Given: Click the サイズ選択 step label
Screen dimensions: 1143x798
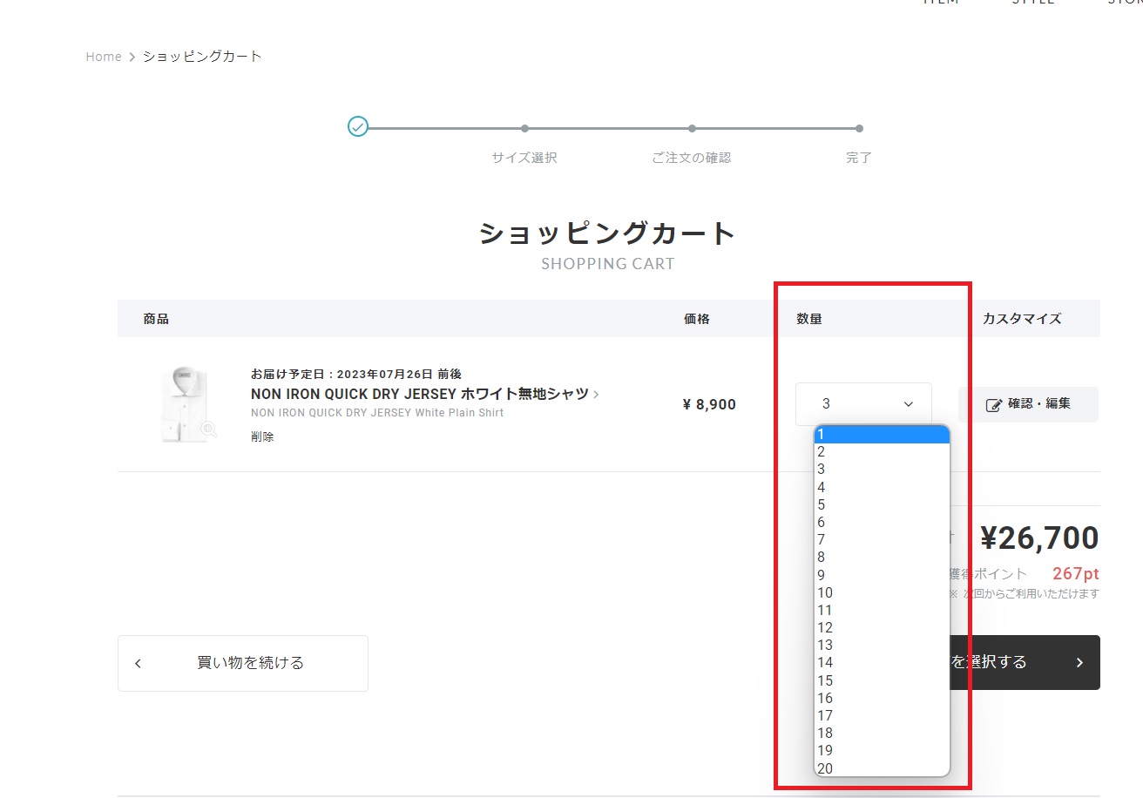Looking at the screenshot, I should point(524,158).
